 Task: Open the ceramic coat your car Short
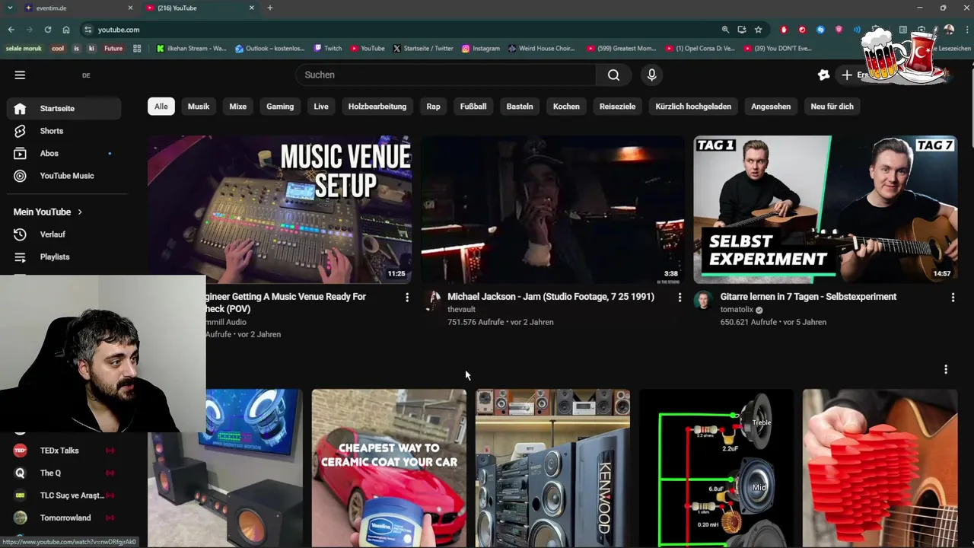[x=389, y=468]
